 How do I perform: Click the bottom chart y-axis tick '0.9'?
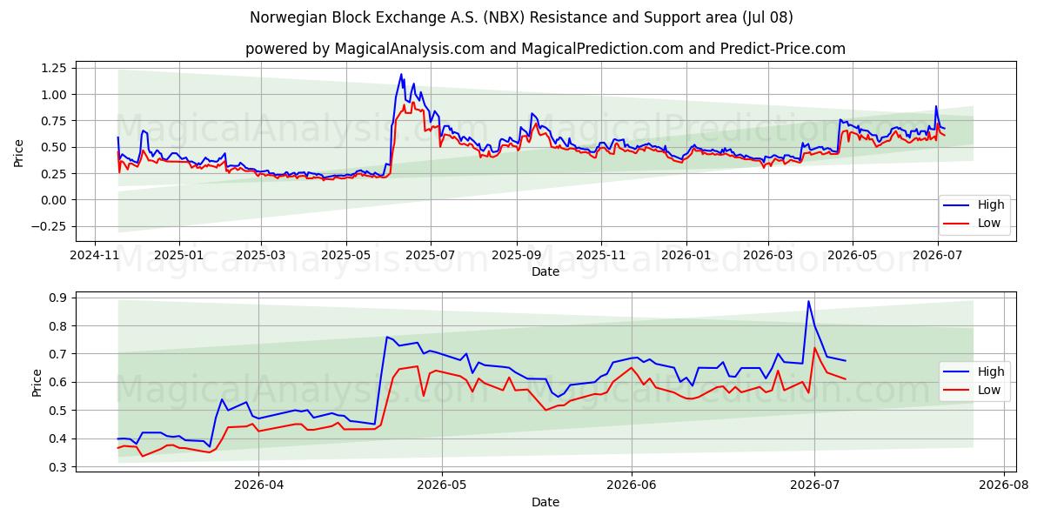[x=59, y=298]
